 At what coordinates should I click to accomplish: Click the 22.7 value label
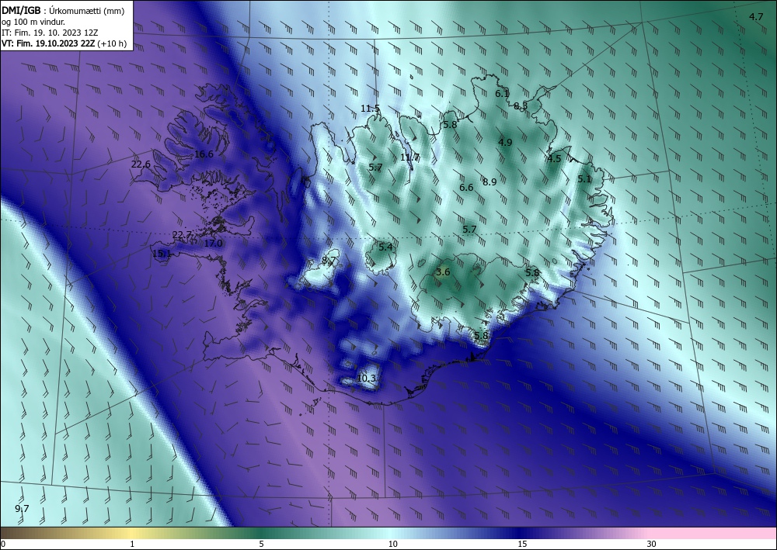[182, 235]
